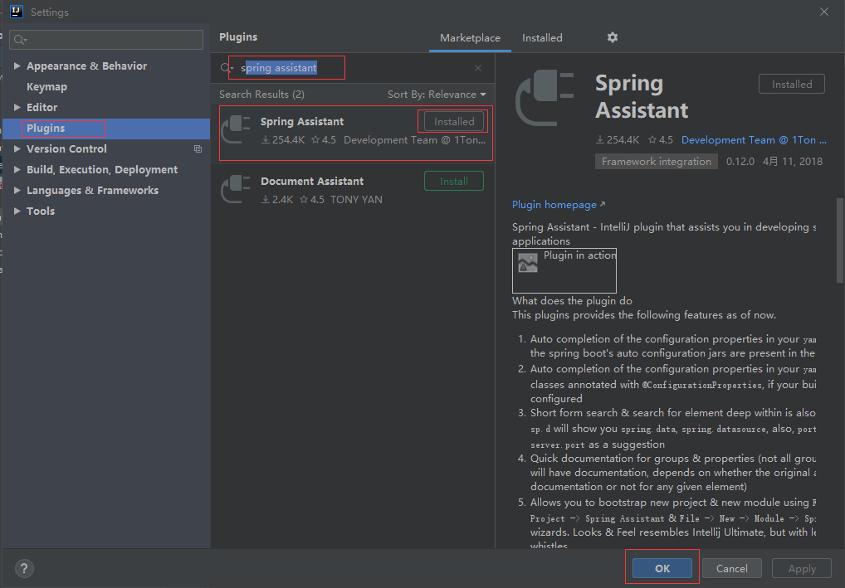Select Plugins in settings tree

[x=106, y=129]
